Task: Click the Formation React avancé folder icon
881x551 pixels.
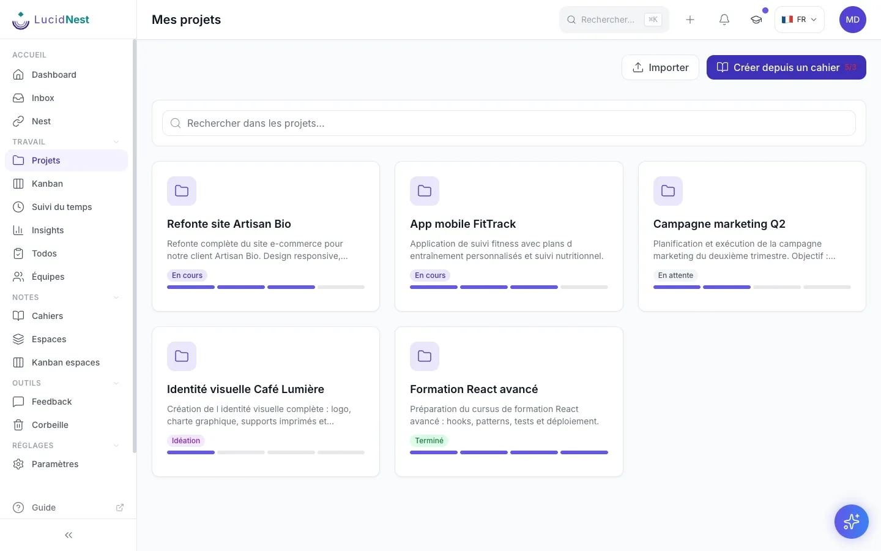Action: coord(425,356)
